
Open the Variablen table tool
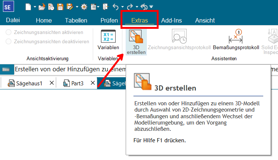(x=108, y=40)
